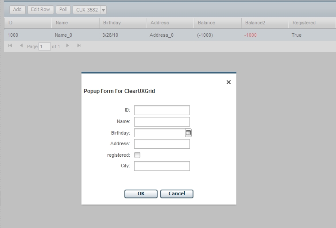Click the page number box in pager
Image resolution: width=336 pixels, height=228 pixels.
(45, 46)
